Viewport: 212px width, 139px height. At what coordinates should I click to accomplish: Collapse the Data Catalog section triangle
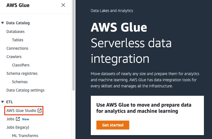click(3, 23)
